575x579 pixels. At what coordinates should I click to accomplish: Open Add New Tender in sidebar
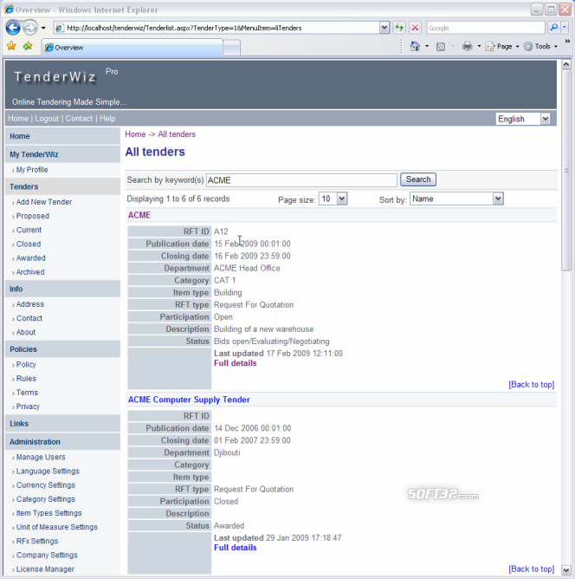tap(44, 202)
